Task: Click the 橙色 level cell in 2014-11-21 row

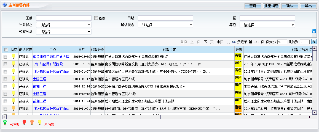Action: pos(238,109)
